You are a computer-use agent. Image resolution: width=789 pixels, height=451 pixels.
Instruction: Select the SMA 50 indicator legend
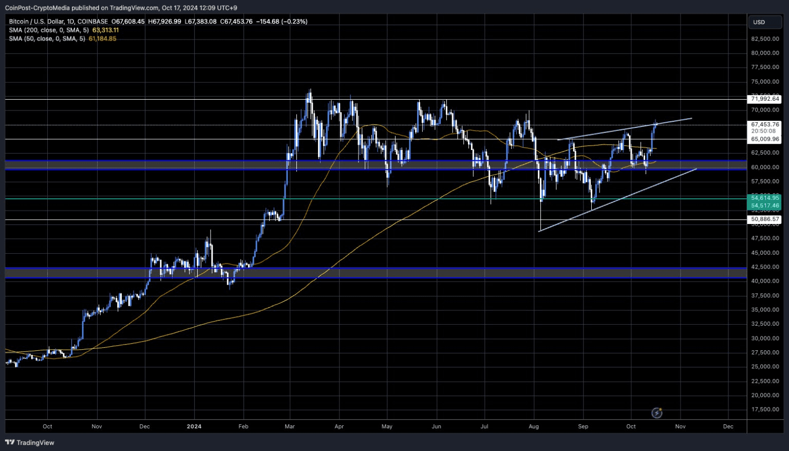[47, 39]
